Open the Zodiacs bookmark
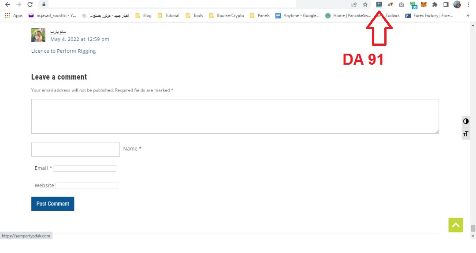Image resolution: width=476 pixels, height=253 pixels. tap(389, 15)
